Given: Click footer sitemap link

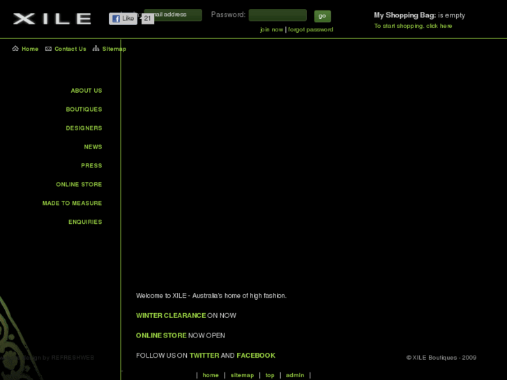Looking at the screenshot, I should 242,376.
